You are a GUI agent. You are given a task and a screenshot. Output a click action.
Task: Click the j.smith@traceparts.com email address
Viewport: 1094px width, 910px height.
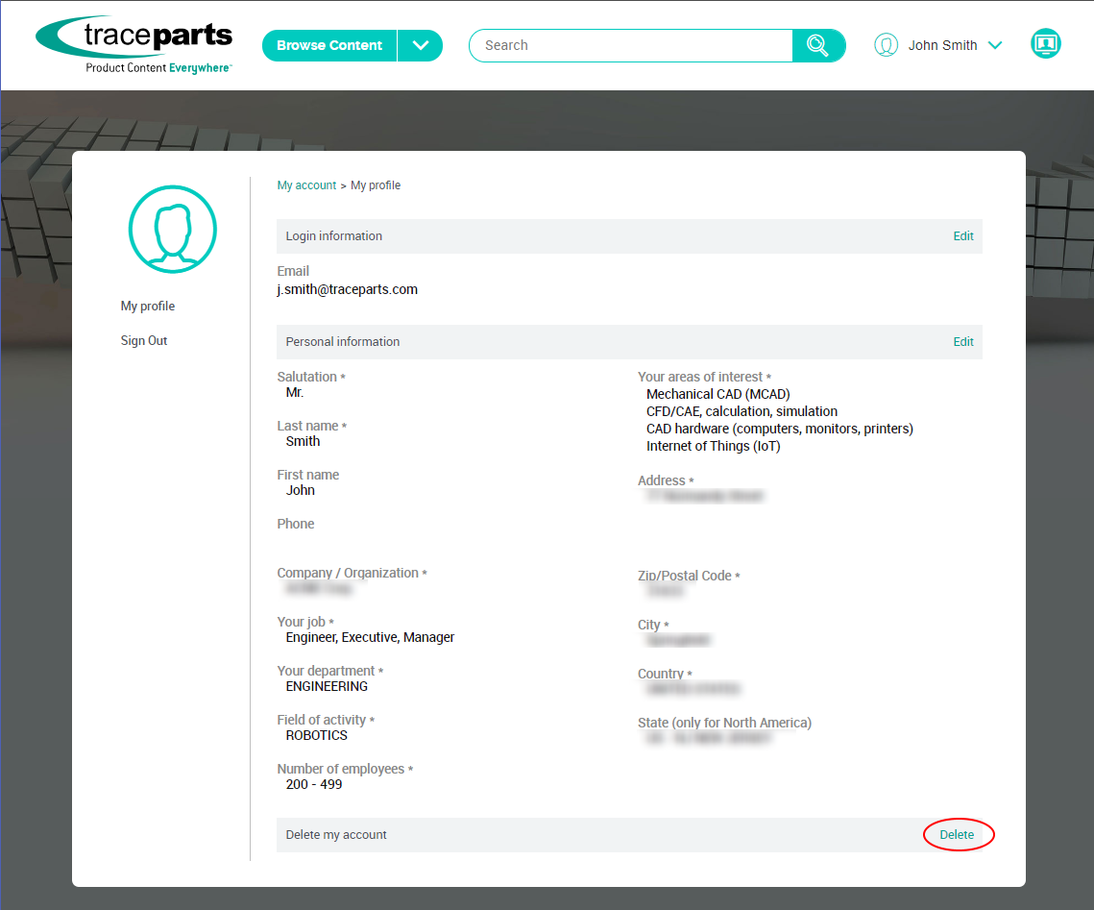[x=348, y=289]
